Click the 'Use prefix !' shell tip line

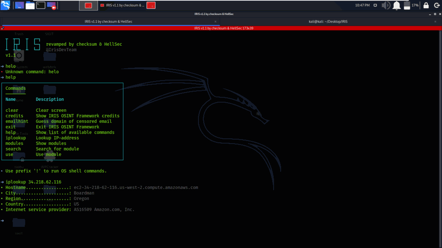point(56,171)
